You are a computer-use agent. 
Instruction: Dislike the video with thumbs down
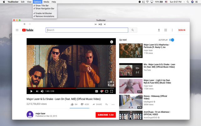point(82,104)
